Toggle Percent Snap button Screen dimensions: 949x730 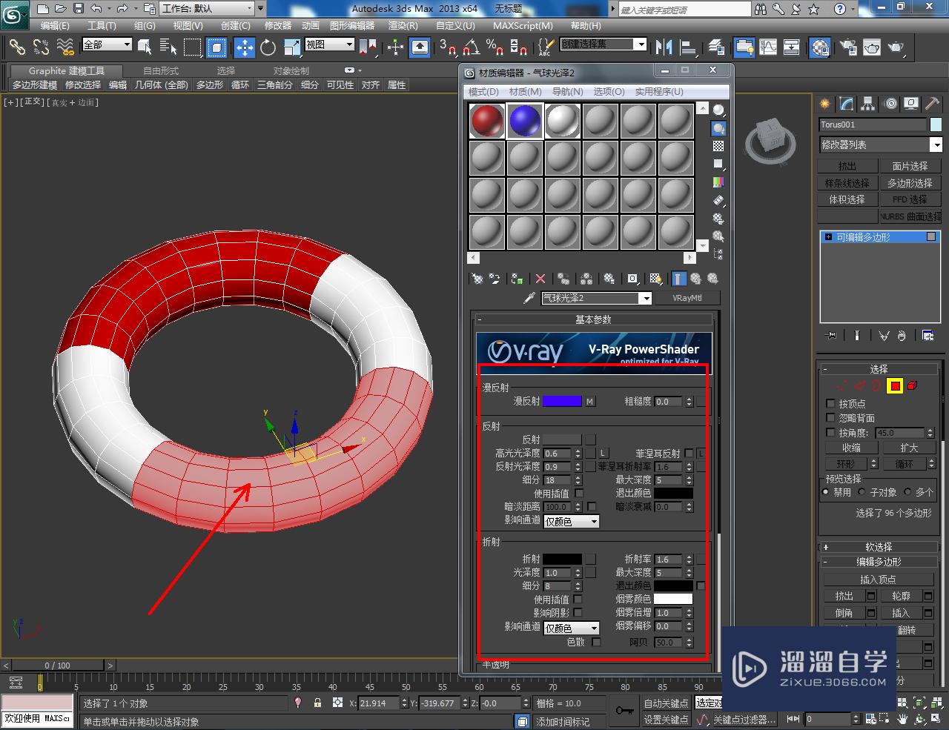[x=495, y=47]
